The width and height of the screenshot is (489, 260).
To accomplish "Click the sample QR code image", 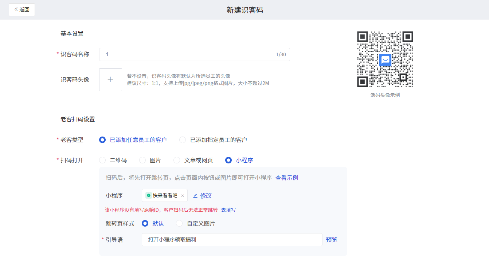I will (x=385, y=59).
